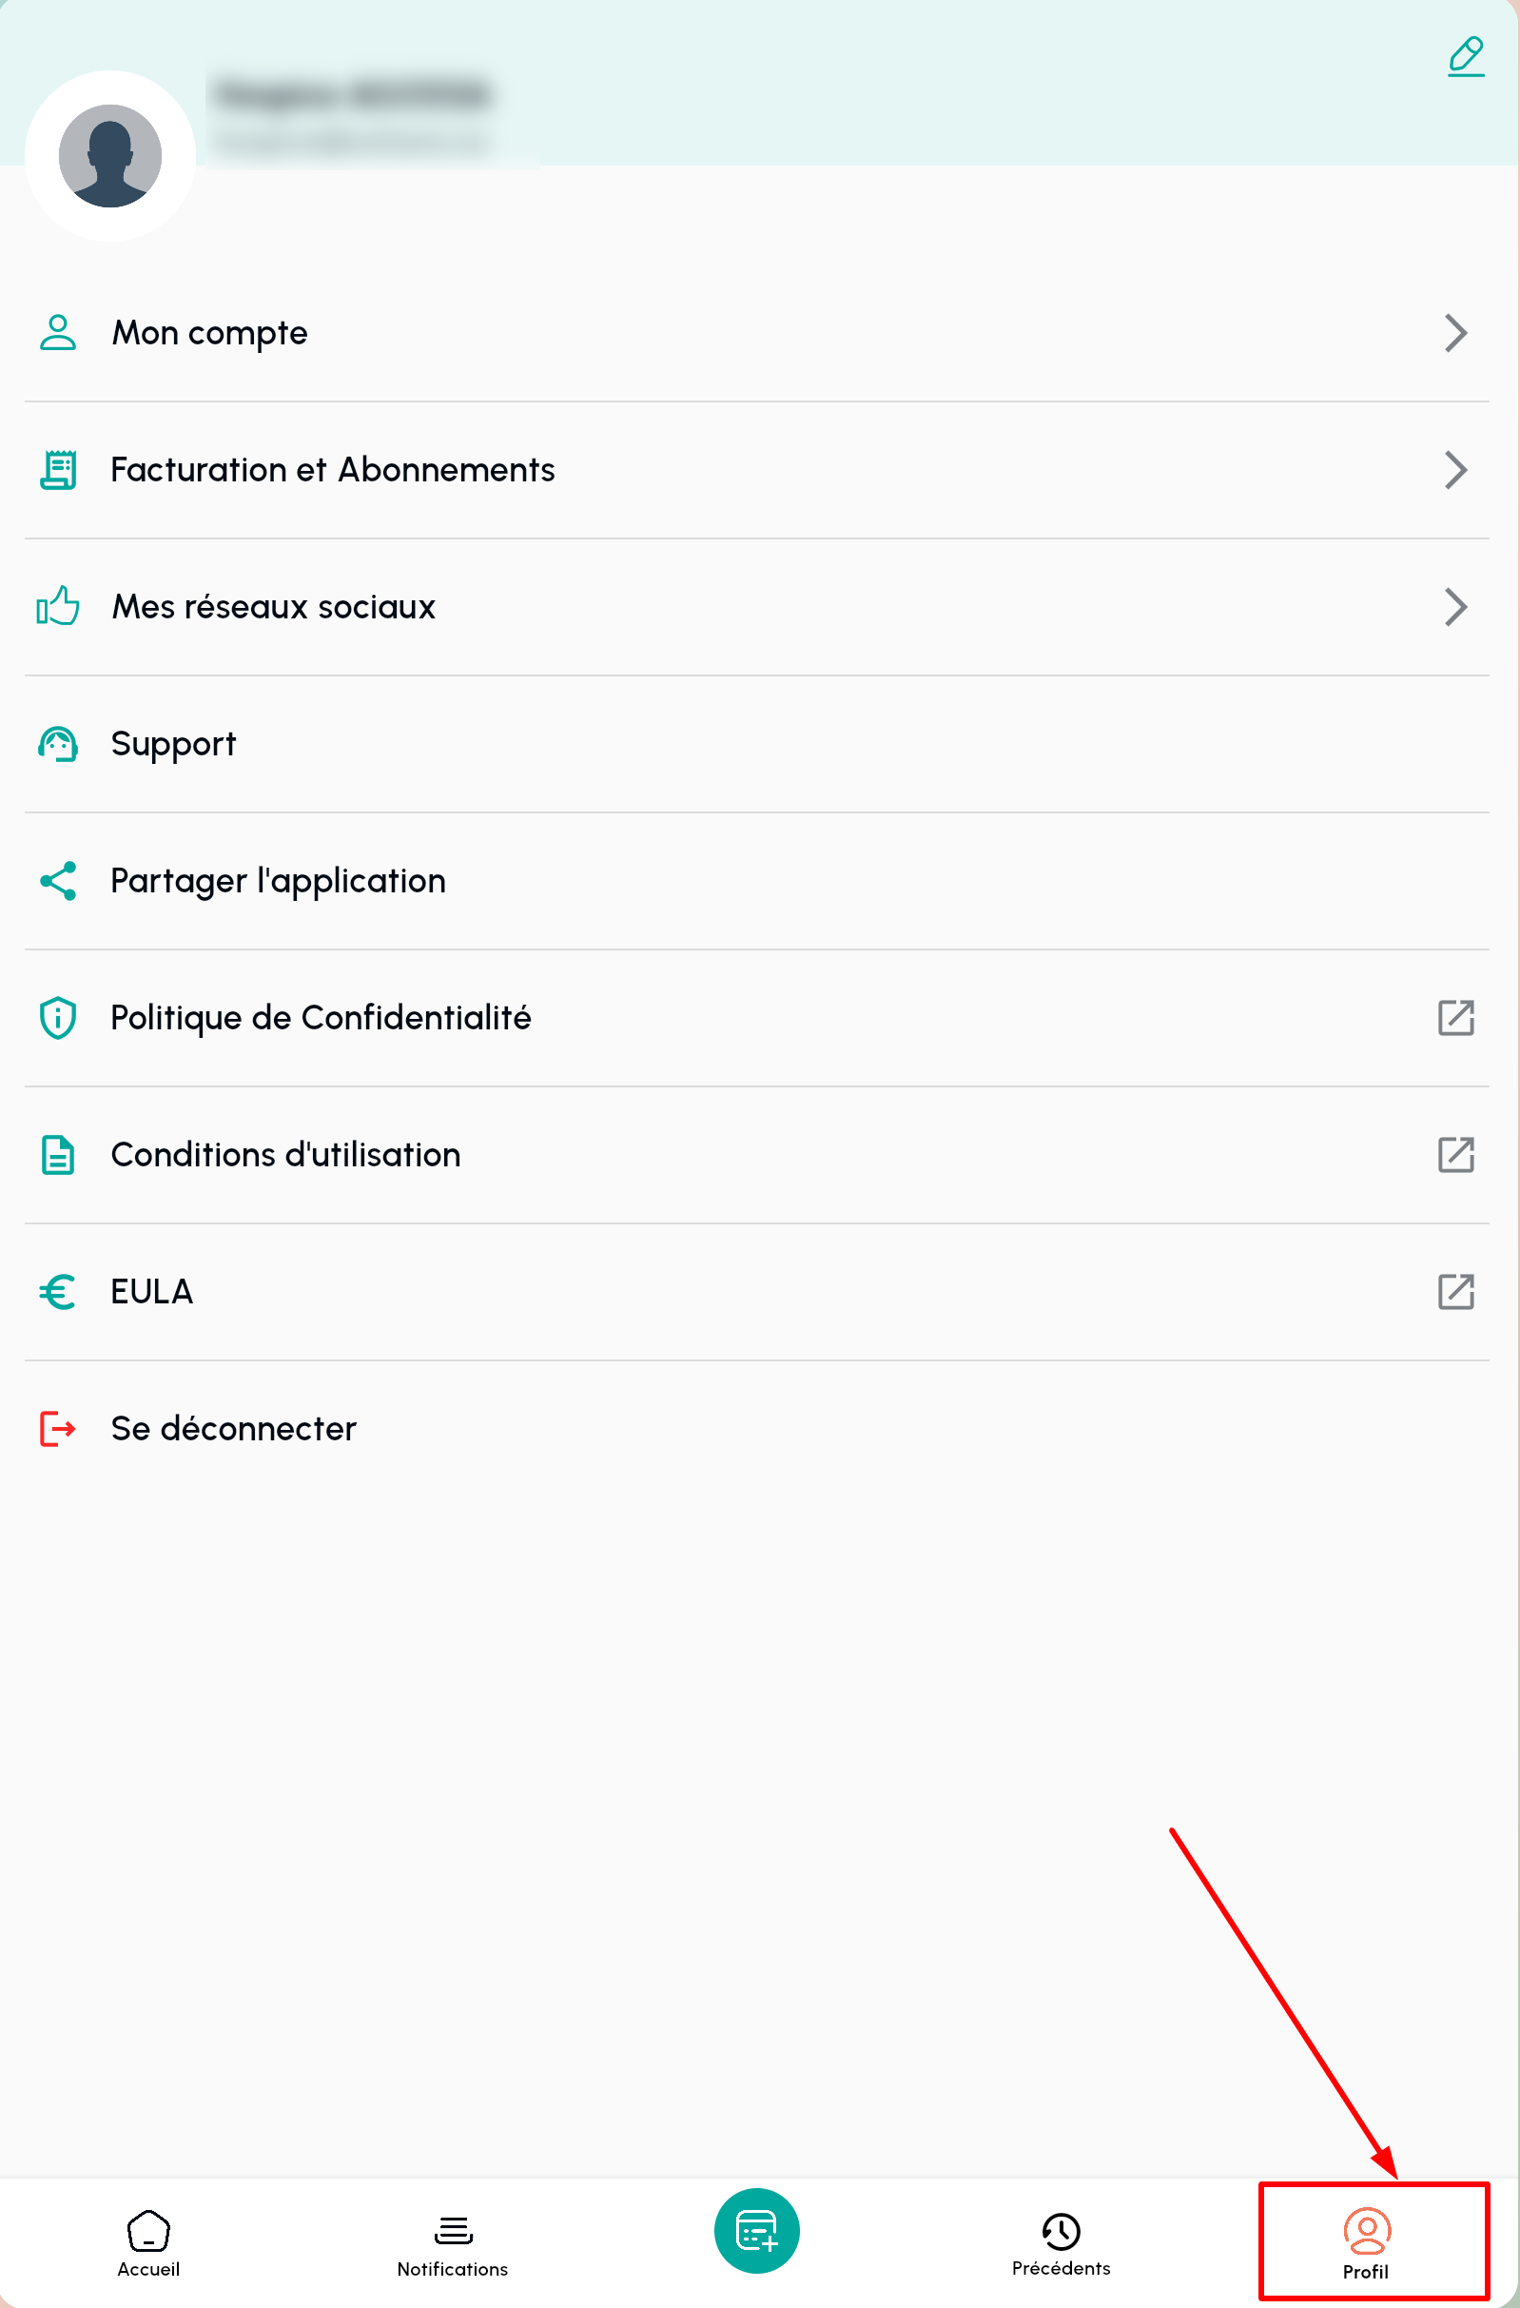Select Se déconnecter to log out
Screen dimensions: 1520x2308
coord(234,1428)
